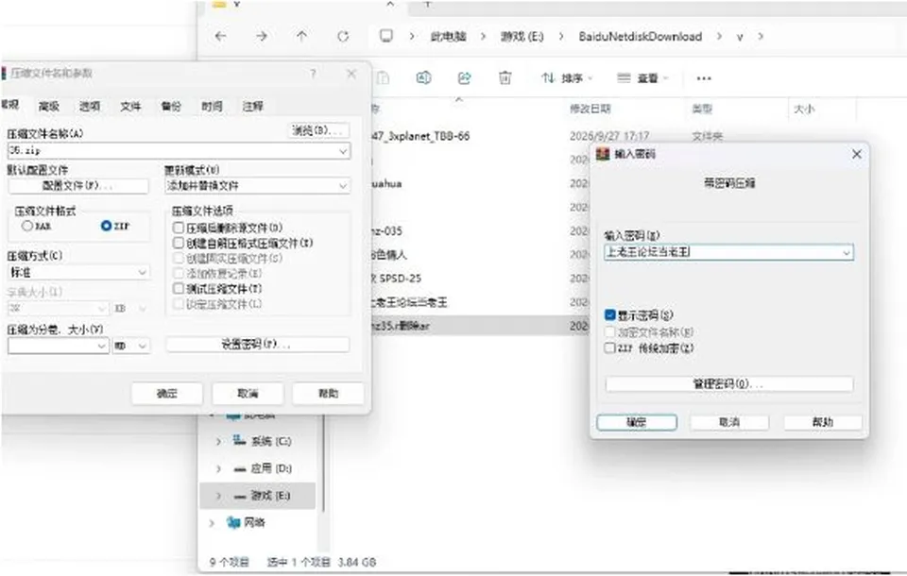Image resolution: width=907 pixels, height=576 pixels.
Task: Click the Delete trash icon in Explorer
Action: [x=505, y=77]
